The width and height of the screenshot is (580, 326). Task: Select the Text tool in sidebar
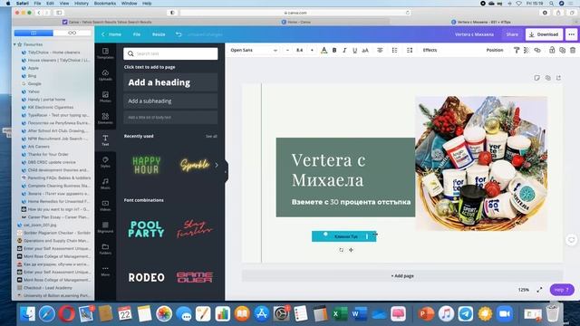click(x=105, y=140)
